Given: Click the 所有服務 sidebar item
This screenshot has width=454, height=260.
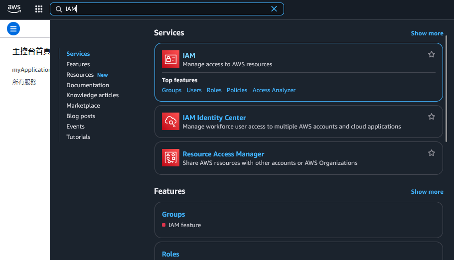Looking at the screenshot, I should [24, 82].
